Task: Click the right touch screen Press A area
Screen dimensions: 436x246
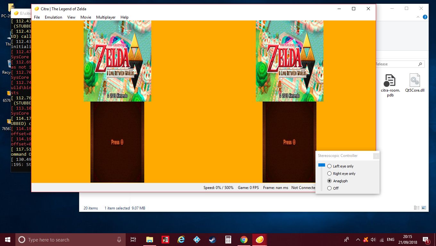Action: pyautogui.click(x=289, y=142)
